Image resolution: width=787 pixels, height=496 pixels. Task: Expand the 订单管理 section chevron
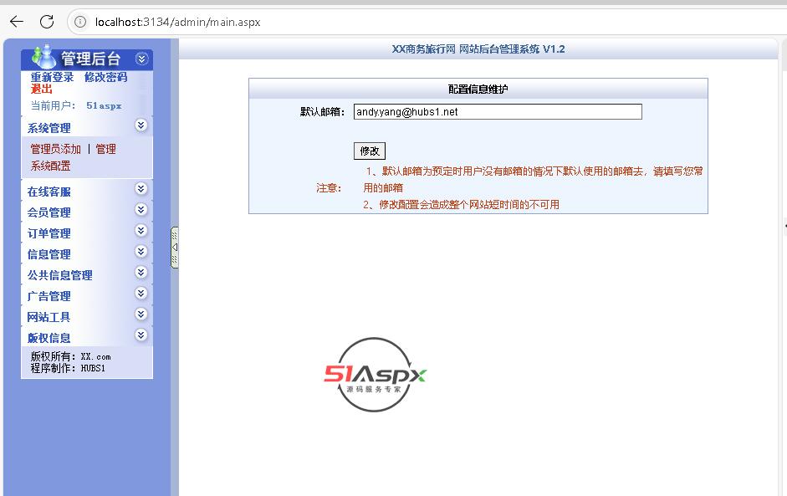coord(141,230)
